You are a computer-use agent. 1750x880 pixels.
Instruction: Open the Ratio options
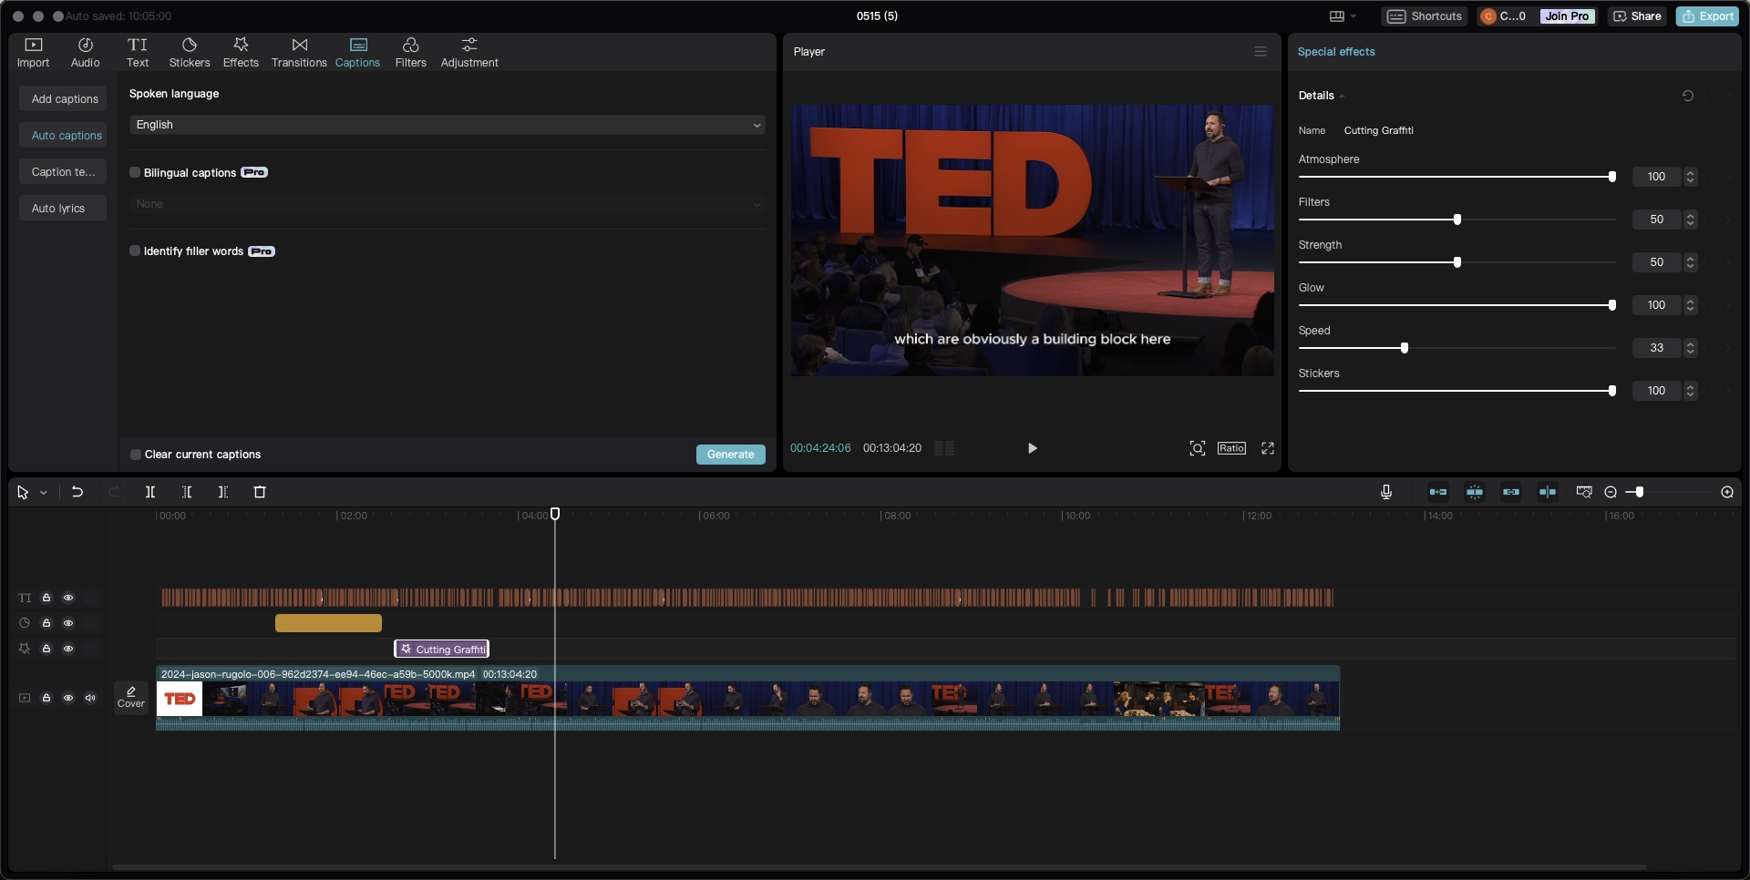coord(1231,448)
